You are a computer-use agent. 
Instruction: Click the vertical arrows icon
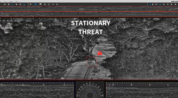[49, 4]
